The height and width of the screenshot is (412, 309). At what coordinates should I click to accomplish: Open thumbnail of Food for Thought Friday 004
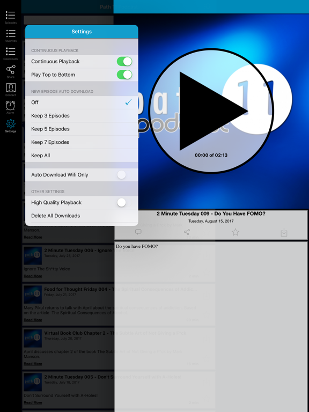[33, 295]
